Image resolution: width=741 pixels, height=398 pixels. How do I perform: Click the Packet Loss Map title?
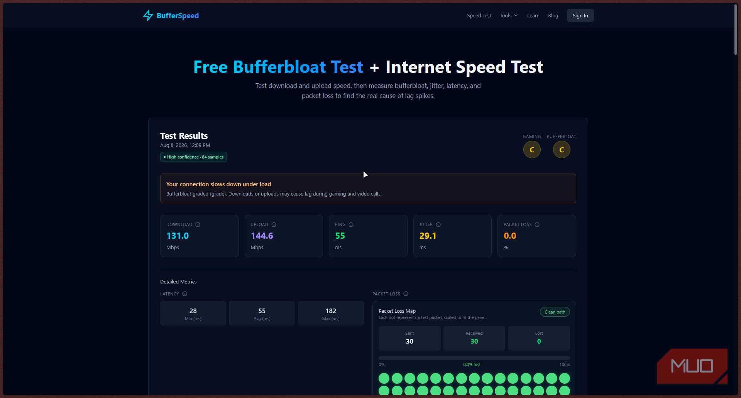click(x=397, y=311)
